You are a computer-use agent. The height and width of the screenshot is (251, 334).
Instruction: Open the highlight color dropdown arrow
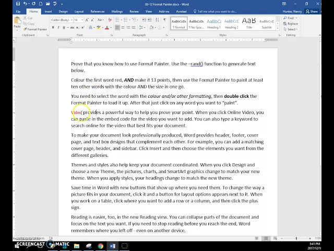click(x=103, y=28)
